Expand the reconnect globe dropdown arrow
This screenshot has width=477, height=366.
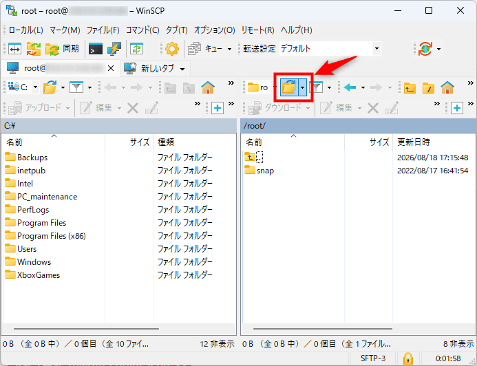[x=438, y=49]
